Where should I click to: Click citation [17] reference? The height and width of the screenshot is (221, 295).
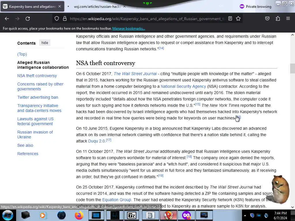109,140
